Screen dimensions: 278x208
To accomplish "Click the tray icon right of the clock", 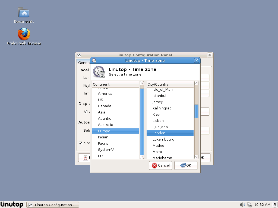I will (x=275, y=205).
